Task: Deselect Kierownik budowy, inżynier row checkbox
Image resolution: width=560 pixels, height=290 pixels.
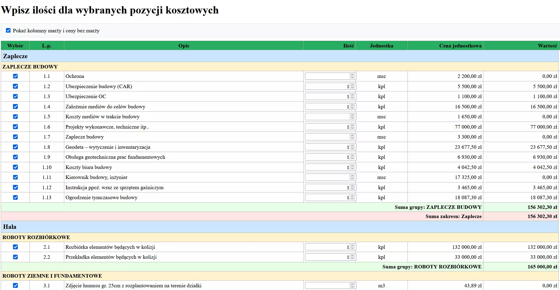Action: click(15, 177)
